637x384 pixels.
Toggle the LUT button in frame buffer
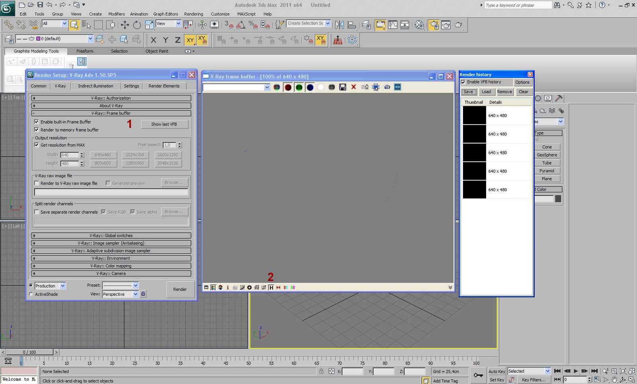264,287
